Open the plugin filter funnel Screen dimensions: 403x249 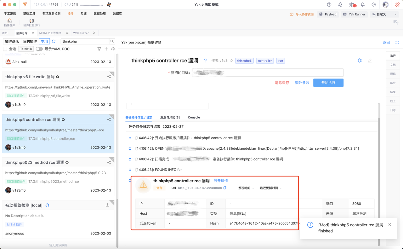click(99, 49)
